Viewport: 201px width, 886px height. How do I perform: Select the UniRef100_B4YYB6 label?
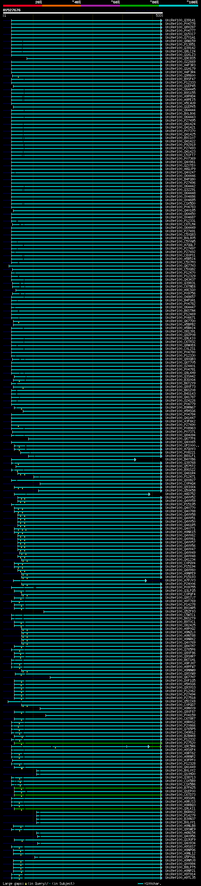[180, 459]
